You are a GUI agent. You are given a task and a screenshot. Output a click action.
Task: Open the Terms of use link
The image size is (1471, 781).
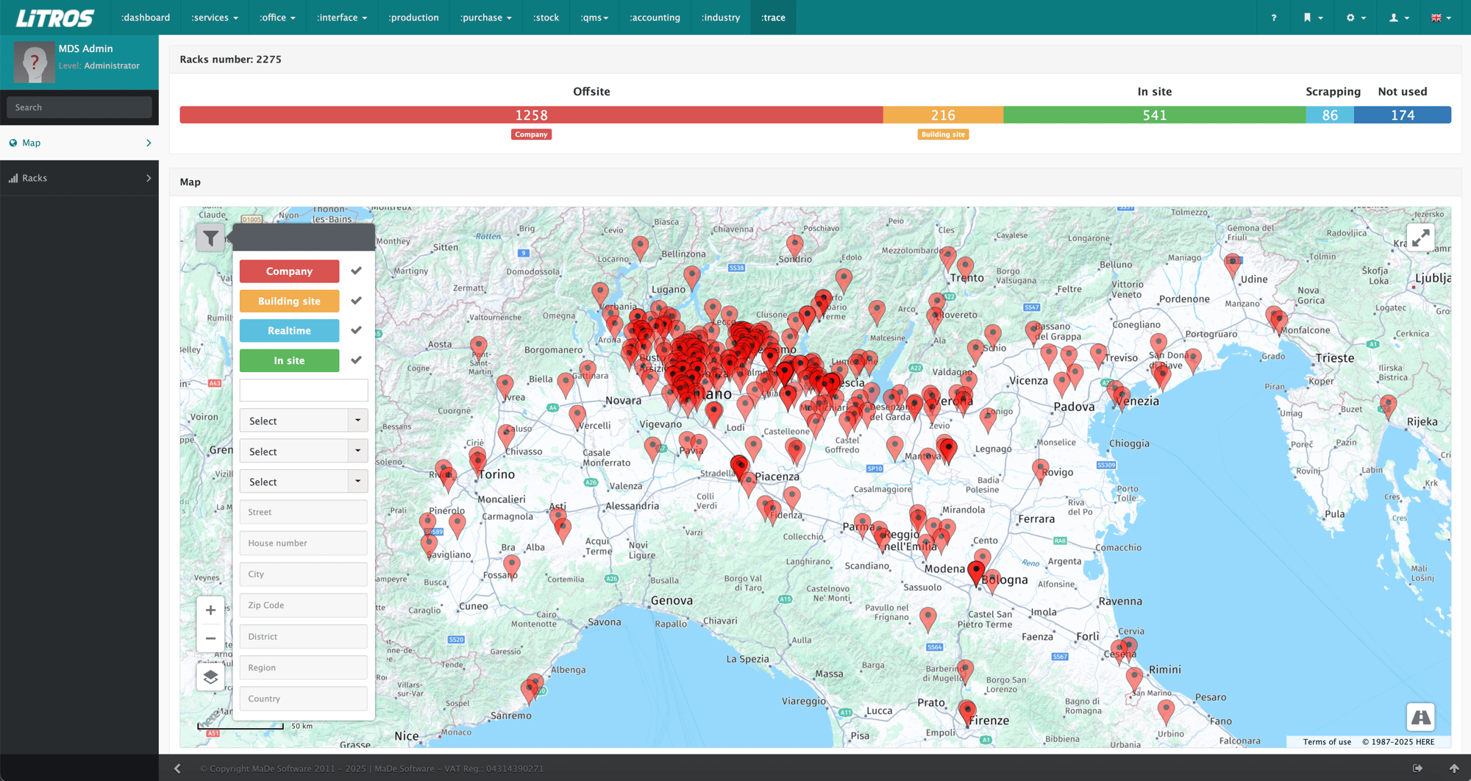pyautogui.click(x=1327, y=741)
